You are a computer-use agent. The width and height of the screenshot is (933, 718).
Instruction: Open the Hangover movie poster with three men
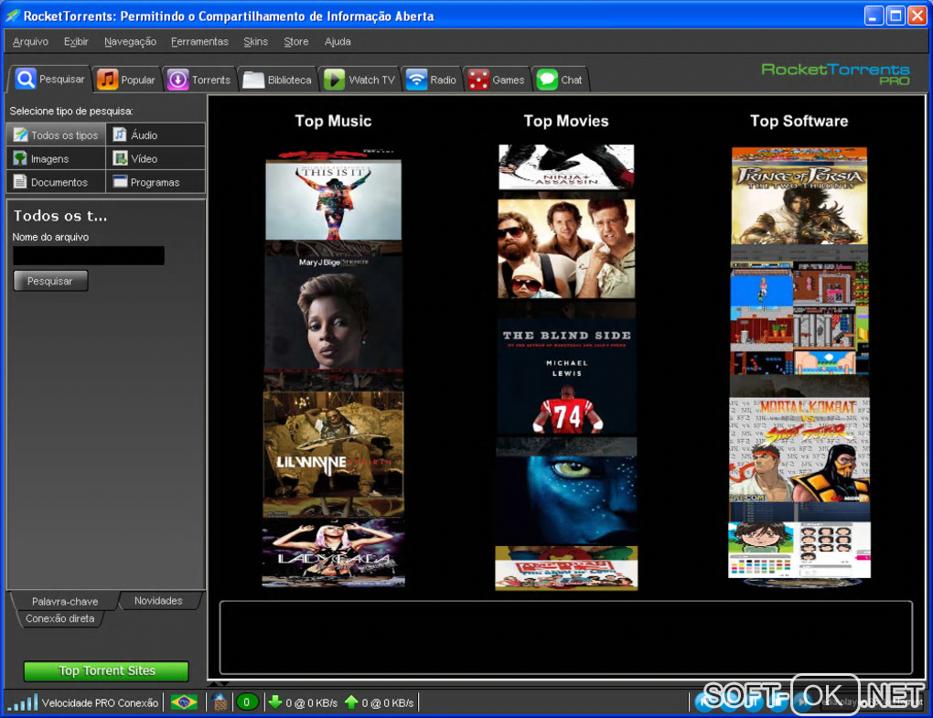[566, 249]
